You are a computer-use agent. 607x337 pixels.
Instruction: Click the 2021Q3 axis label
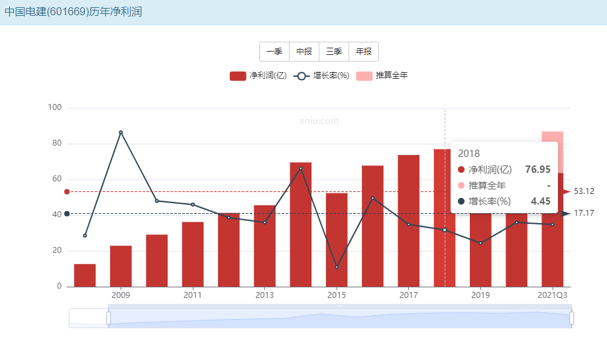[x=553, y=295]
